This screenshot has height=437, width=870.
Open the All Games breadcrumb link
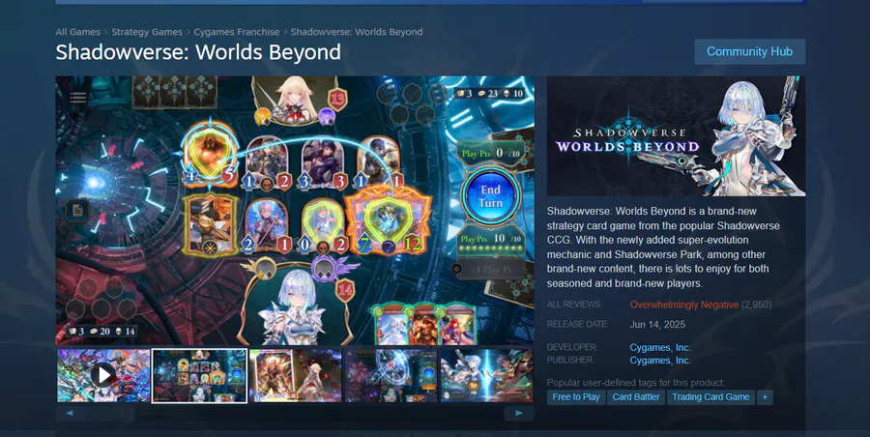tap(77, 32)
